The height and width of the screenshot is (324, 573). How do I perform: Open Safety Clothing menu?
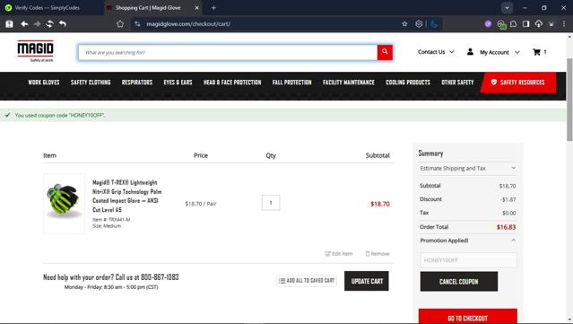pos(91,83)
